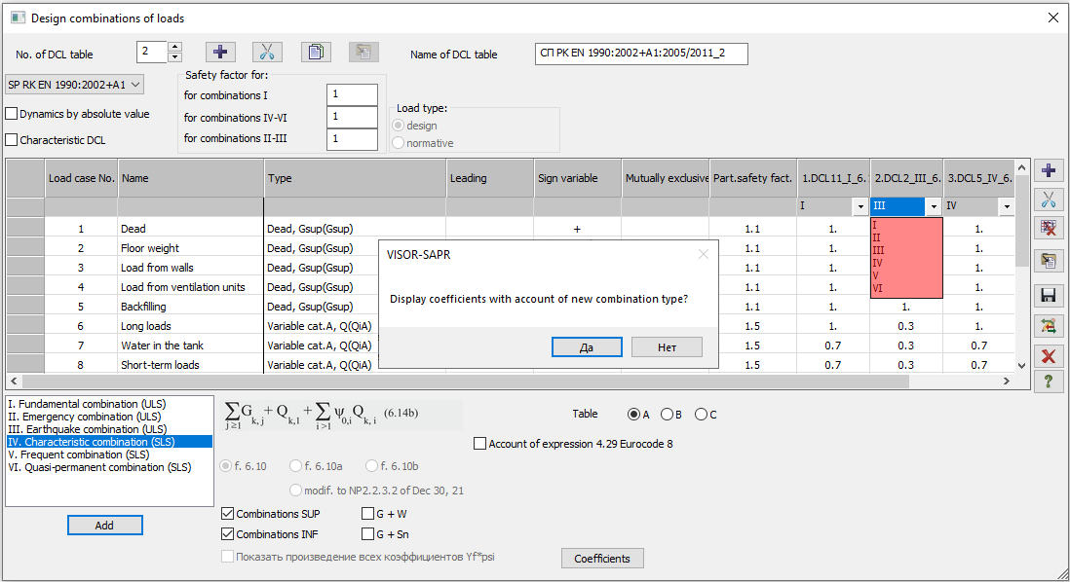Click the save (floppy disk) icon on the right
This screenshot has height=582, width=1070.
[x=1049, y=295]
